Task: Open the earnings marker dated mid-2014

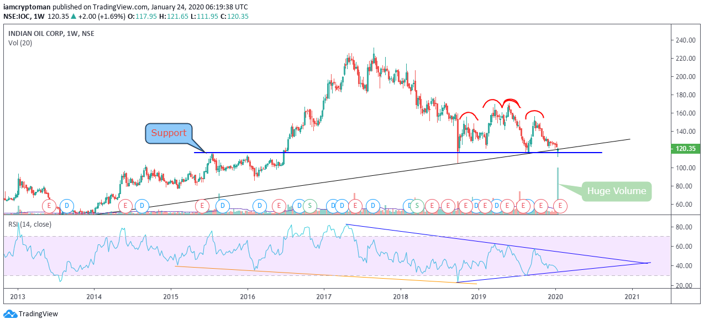Action: (125, 206)
